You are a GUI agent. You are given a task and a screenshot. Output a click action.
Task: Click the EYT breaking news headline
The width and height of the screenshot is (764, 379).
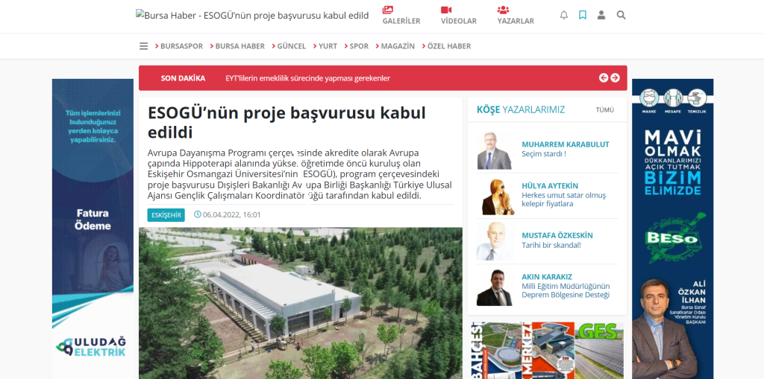(308, 78)
